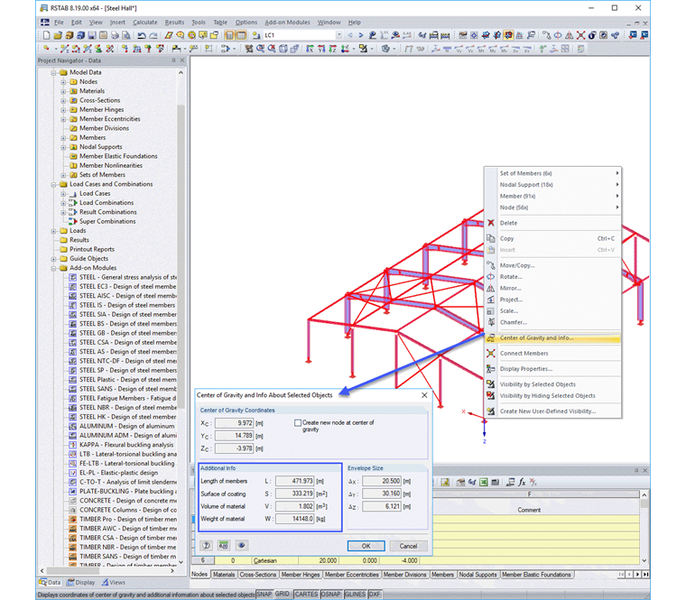
Task: Toggle DXF in status bar
Action: point(374,594)
